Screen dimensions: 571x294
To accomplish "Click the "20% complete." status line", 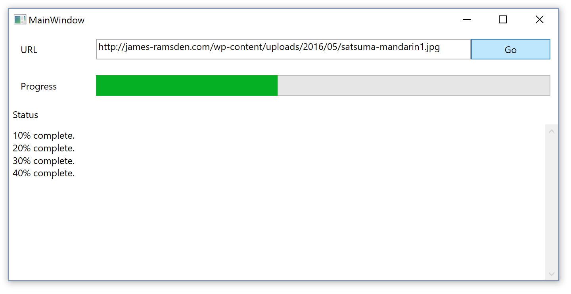I will click(x=44, y=148).
